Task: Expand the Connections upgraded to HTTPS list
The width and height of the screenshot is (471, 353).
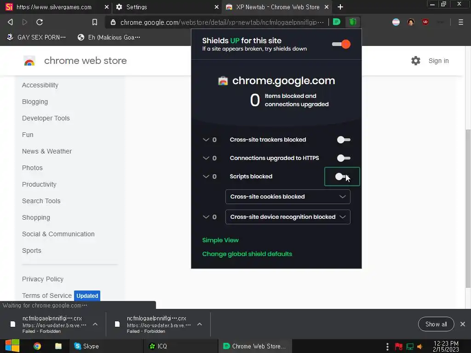Action: [206, 158]
